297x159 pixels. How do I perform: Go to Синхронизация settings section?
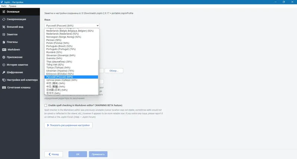(20, 19)
